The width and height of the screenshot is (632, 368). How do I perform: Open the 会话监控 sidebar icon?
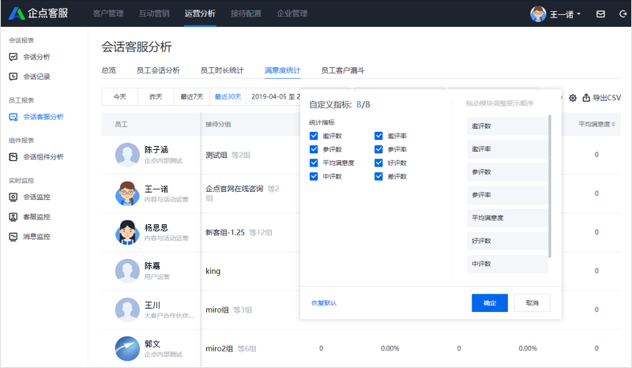(x=13, y=197)
